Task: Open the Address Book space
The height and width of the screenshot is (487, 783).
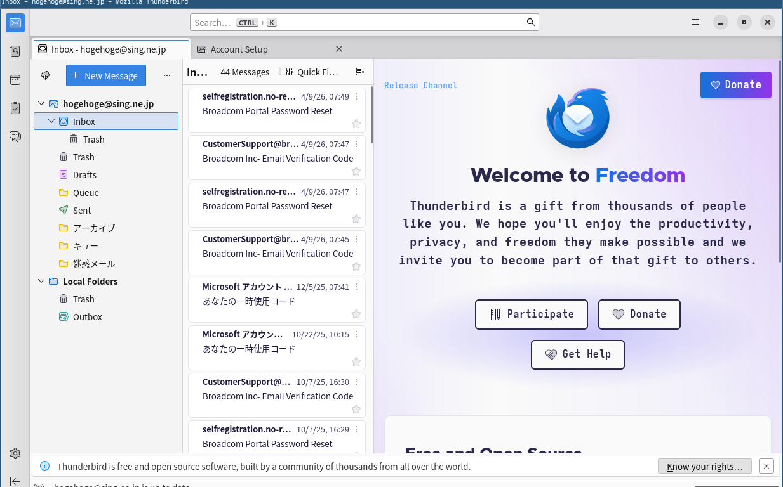Action: coord(15,51)
